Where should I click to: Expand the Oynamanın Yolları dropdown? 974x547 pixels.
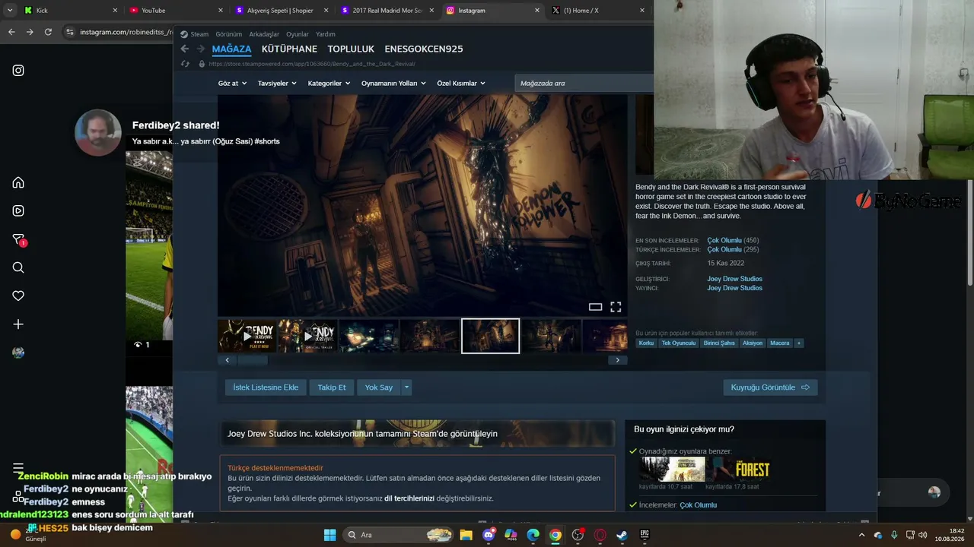click(x=393, y=84)
